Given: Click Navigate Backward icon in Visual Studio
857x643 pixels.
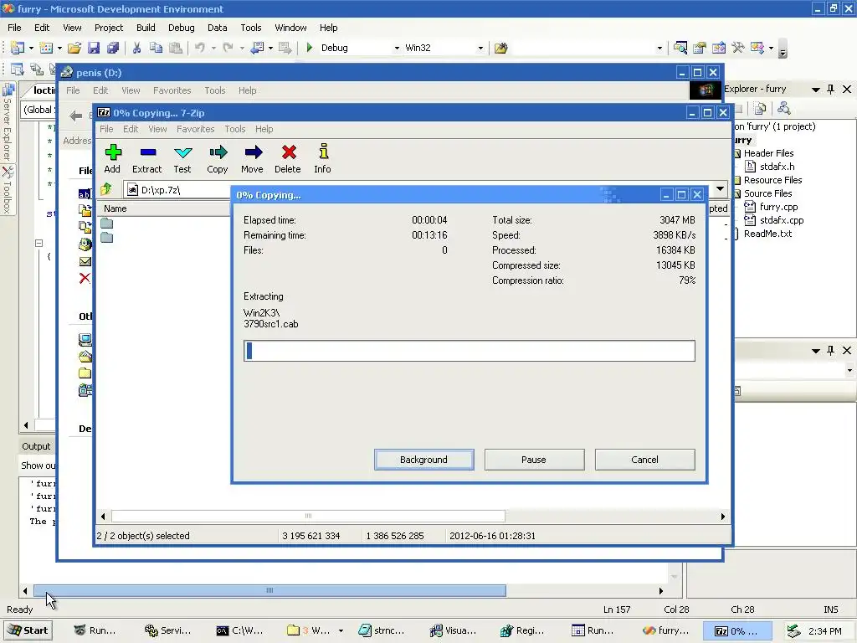Looking at the screenshot, I should (256, 48).
